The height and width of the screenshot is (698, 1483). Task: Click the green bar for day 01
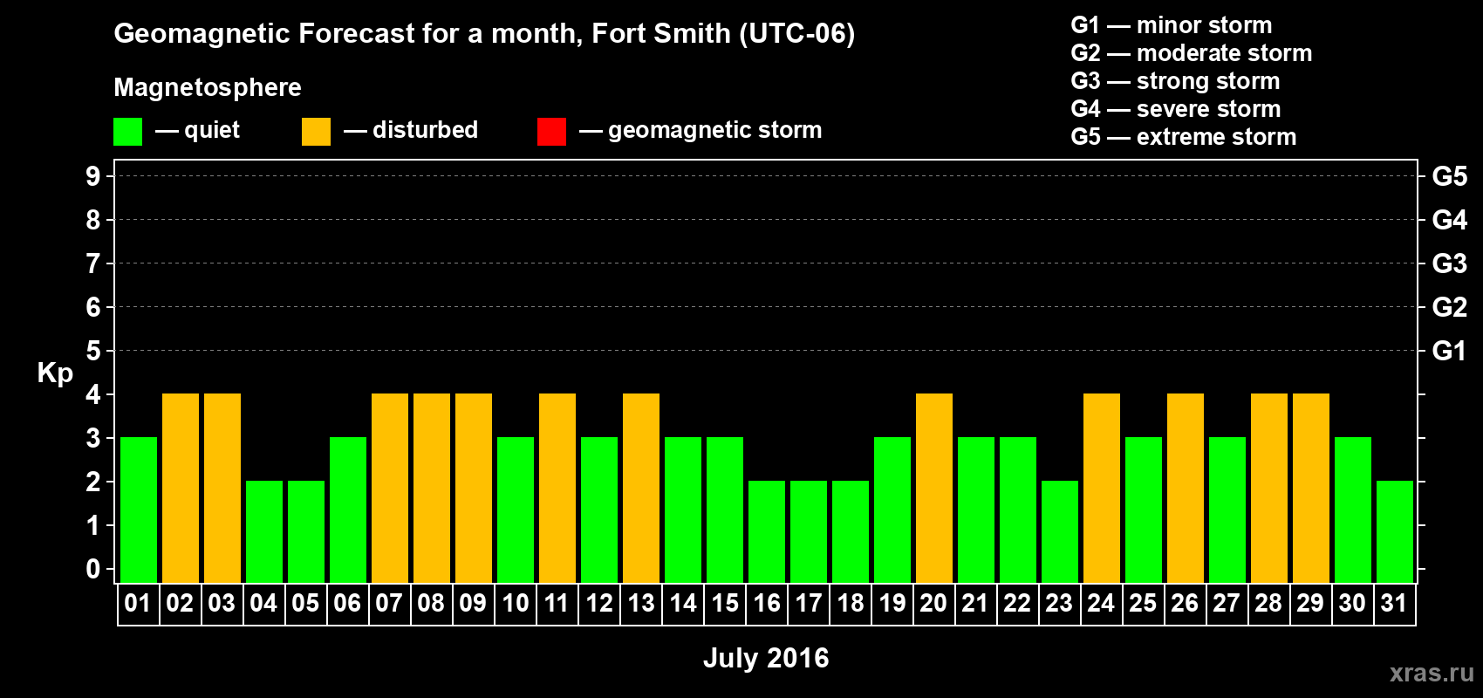[x=139, y=510]
